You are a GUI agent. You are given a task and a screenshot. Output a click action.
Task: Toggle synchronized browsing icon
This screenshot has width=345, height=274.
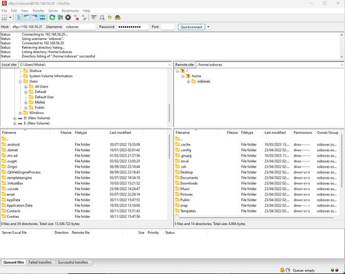point(110,17)
